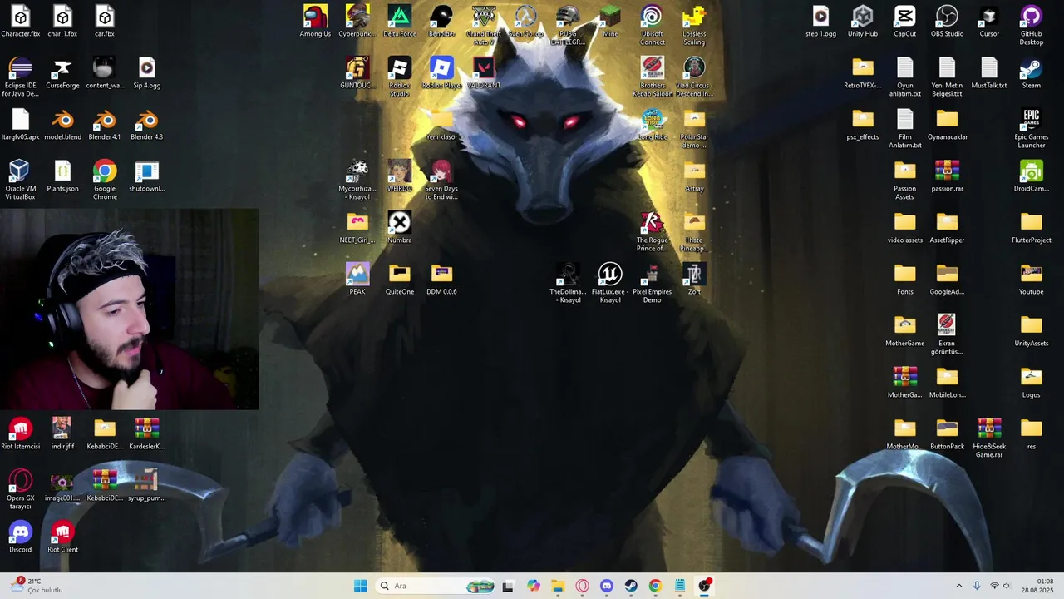
Task: Select the Mine (Minecraft block) icon
Action: 610,22
